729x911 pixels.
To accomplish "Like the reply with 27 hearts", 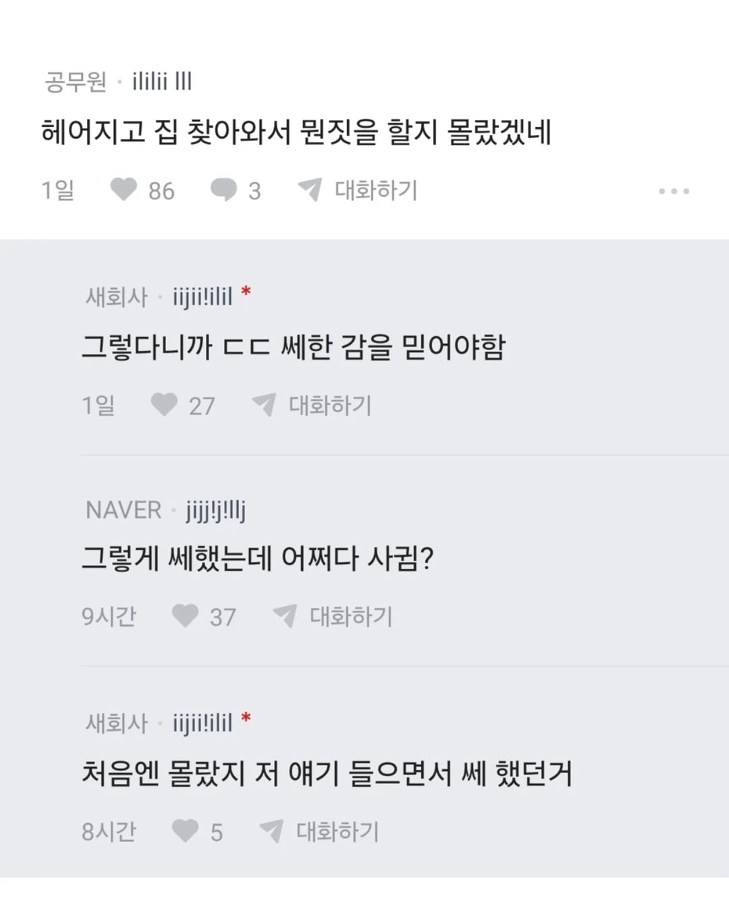I will click(164, 405).
